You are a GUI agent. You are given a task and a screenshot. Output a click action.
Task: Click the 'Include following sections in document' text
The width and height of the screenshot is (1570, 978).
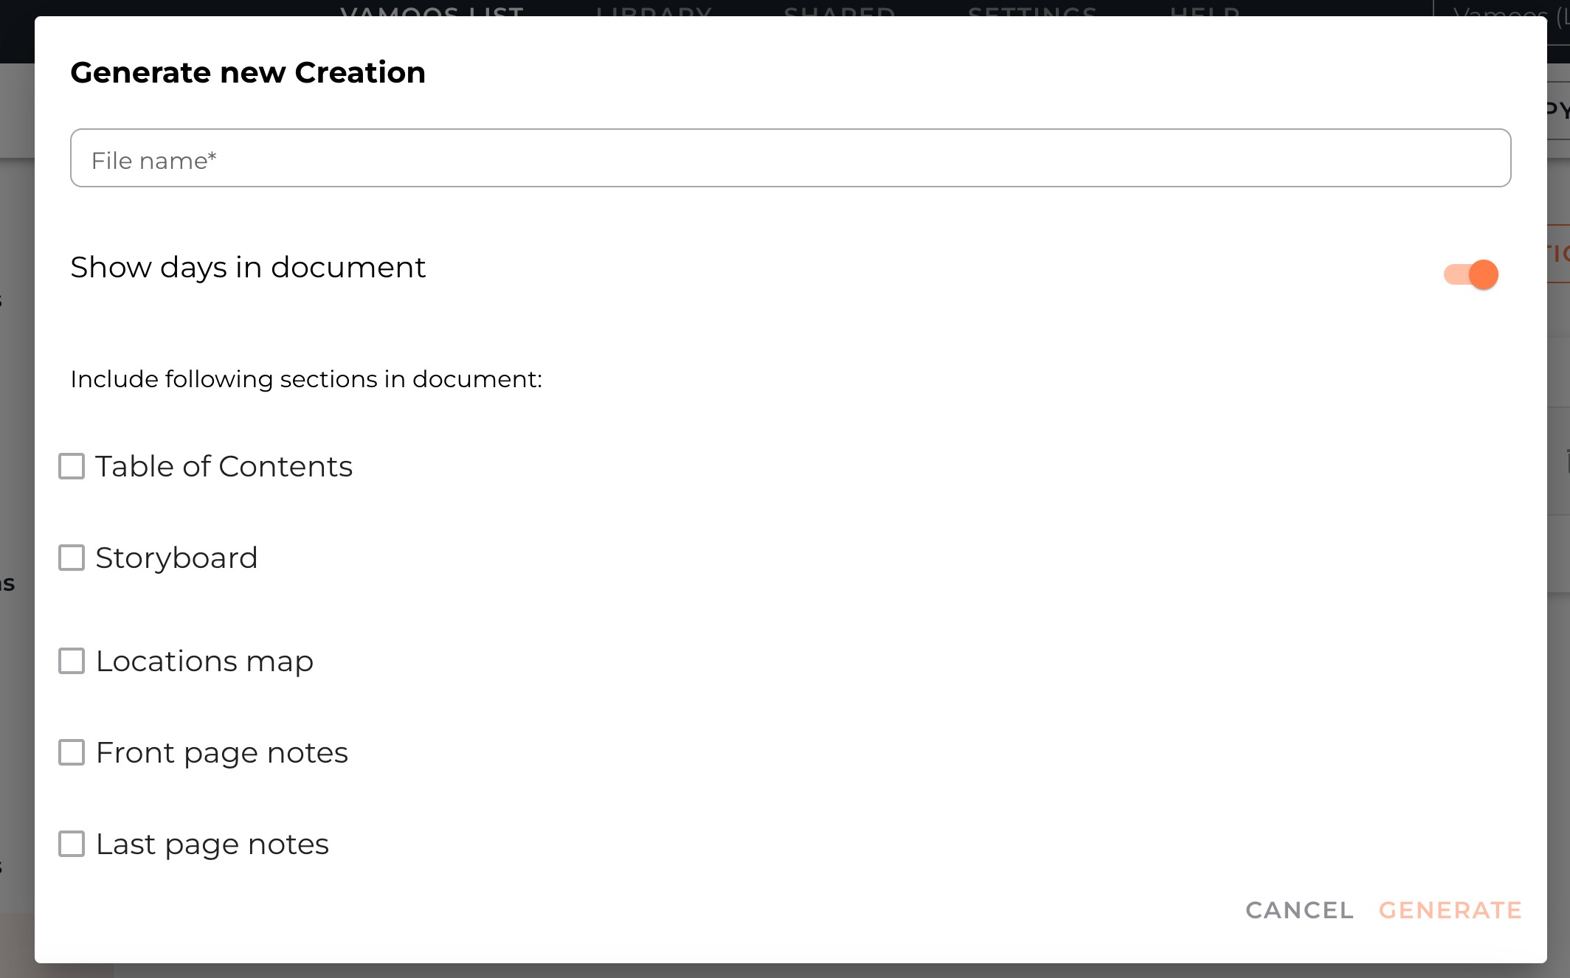tap(306, 379)
